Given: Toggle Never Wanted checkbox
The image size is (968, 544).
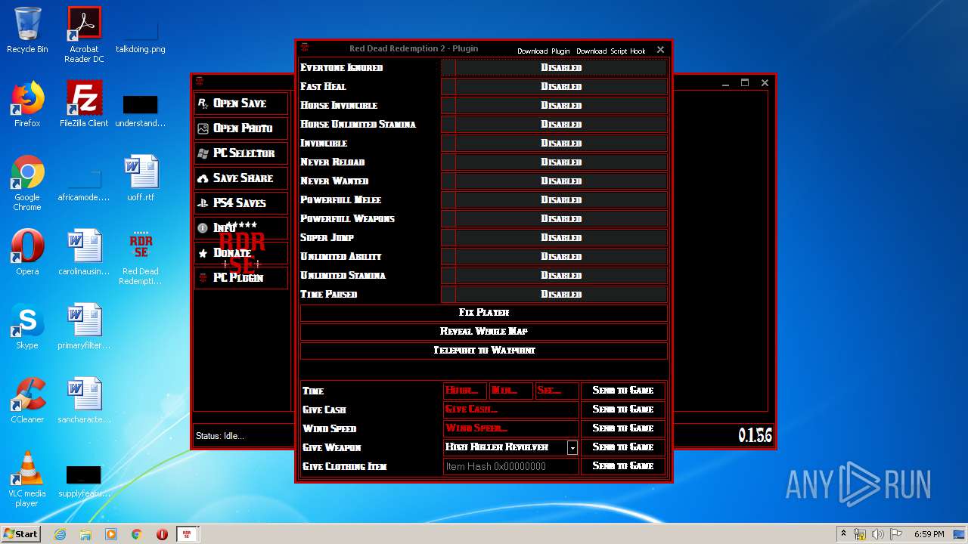Looking at the screenshot, I should (x=448, y=181).
